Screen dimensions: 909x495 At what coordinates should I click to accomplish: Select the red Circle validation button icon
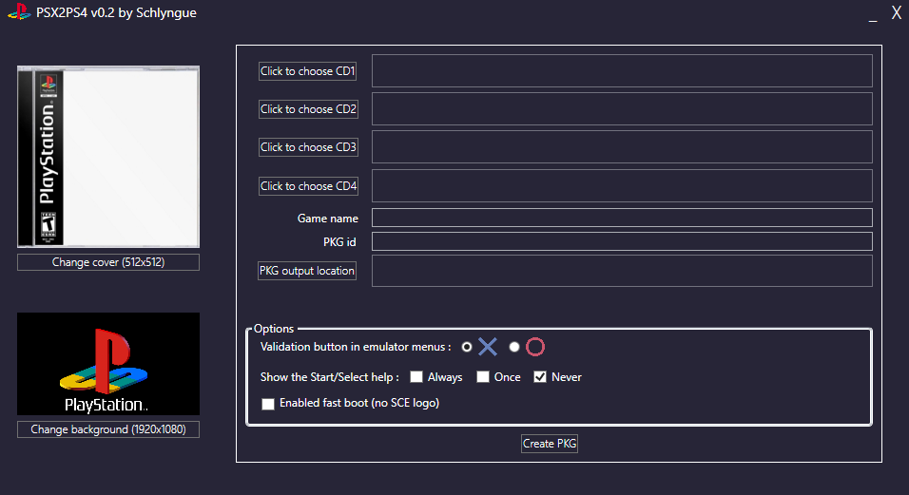pyautogui.click(x=535, y=347)
